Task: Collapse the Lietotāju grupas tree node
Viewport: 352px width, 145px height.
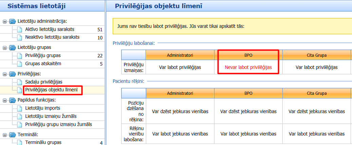Action: pos(5,48)
